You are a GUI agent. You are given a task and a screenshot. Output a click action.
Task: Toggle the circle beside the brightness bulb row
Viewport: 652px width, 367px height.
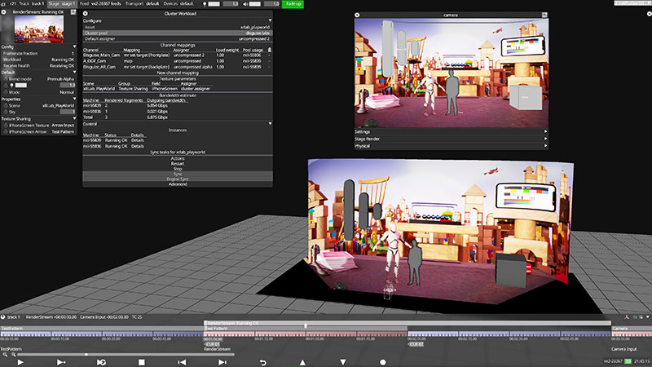[x=6, y=86]
